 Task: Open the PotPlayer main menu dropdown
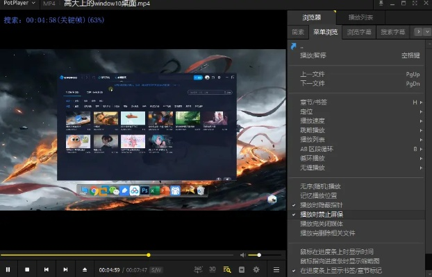click(x=19, y=3)
